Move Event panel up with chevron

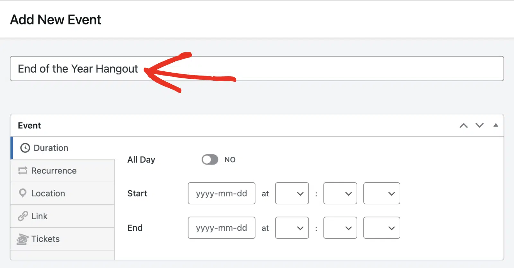(x=464, y=125)
